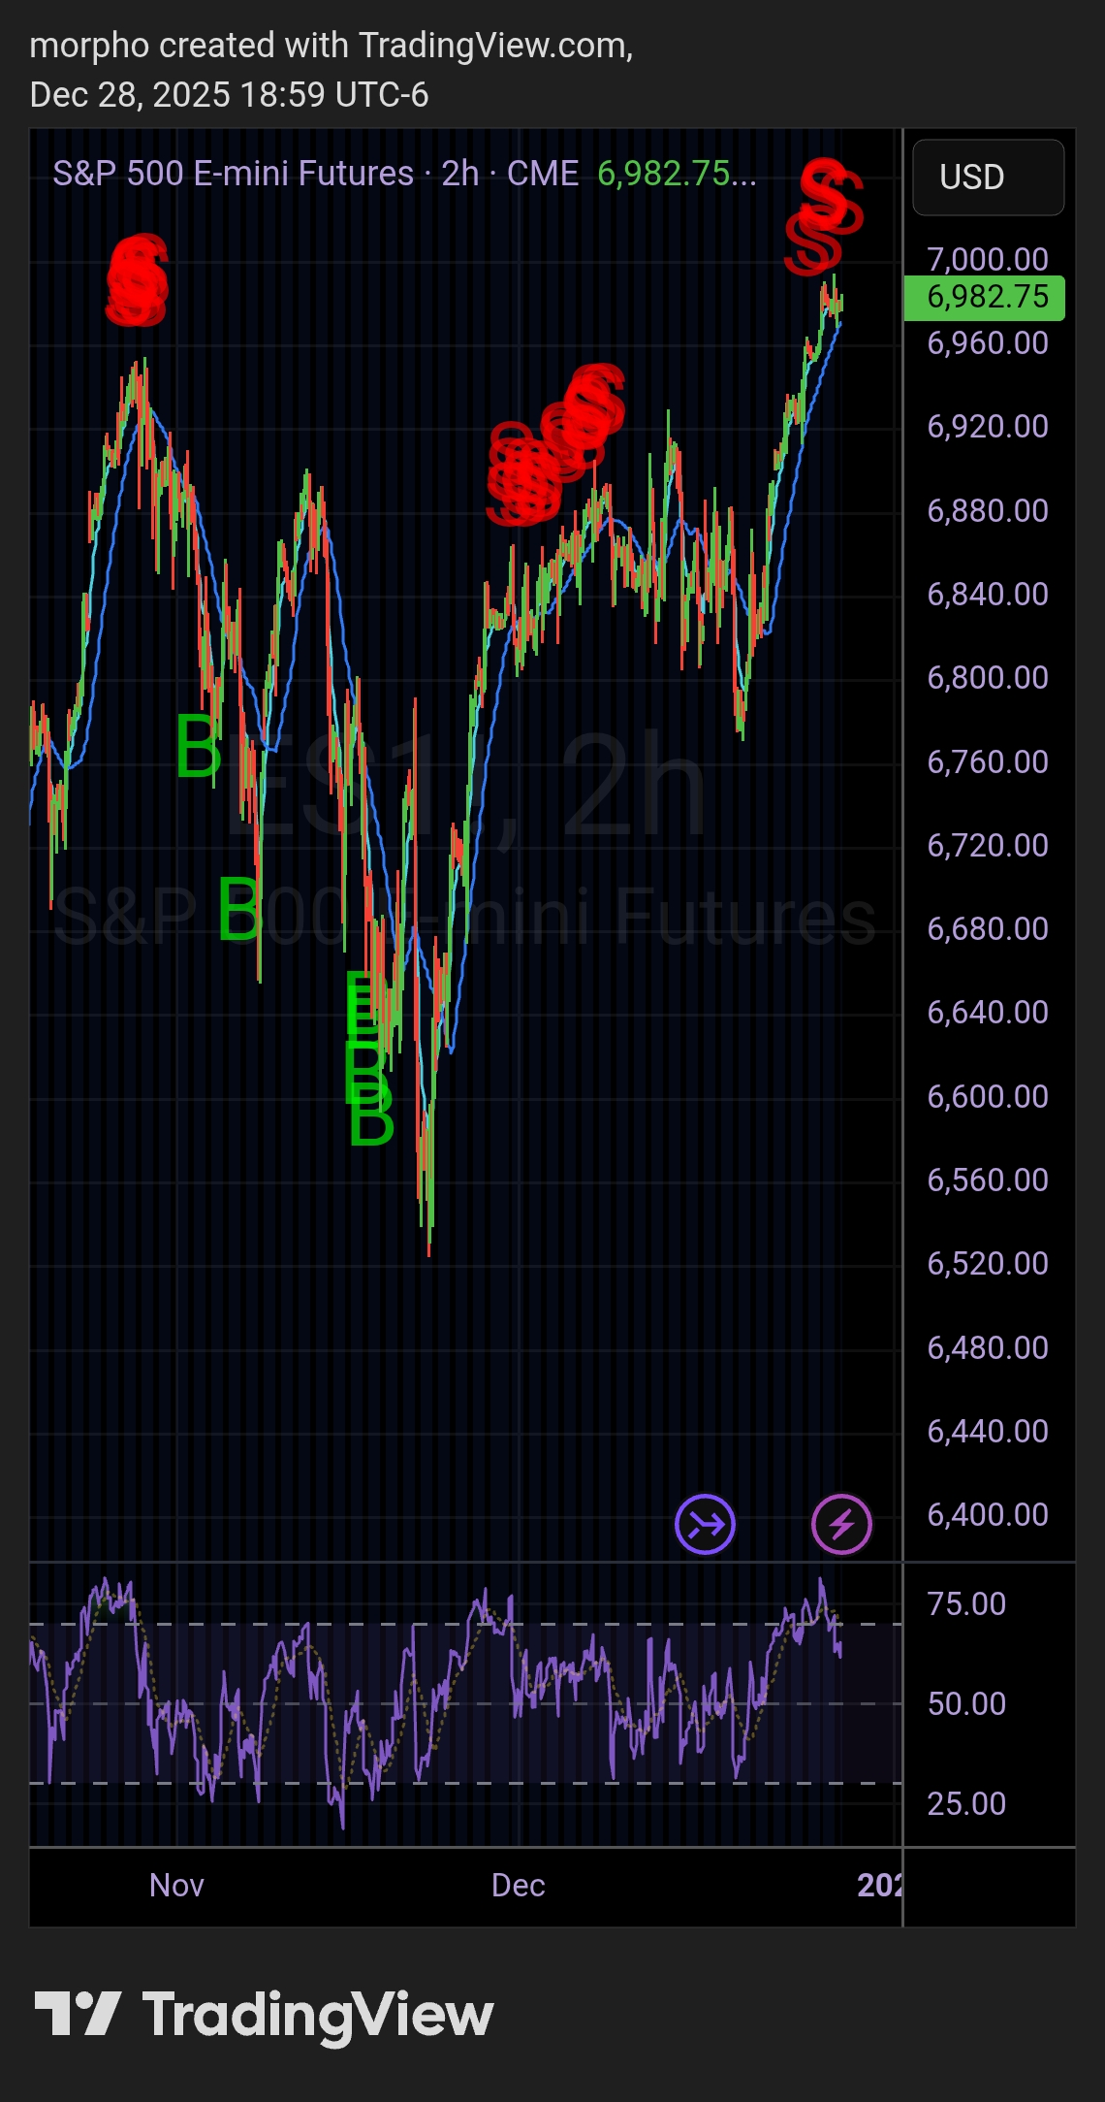Viewport: 1105px width, 2102px height.
Task: Click the 6,880.00 price axis label
Action: click(987, 511)
